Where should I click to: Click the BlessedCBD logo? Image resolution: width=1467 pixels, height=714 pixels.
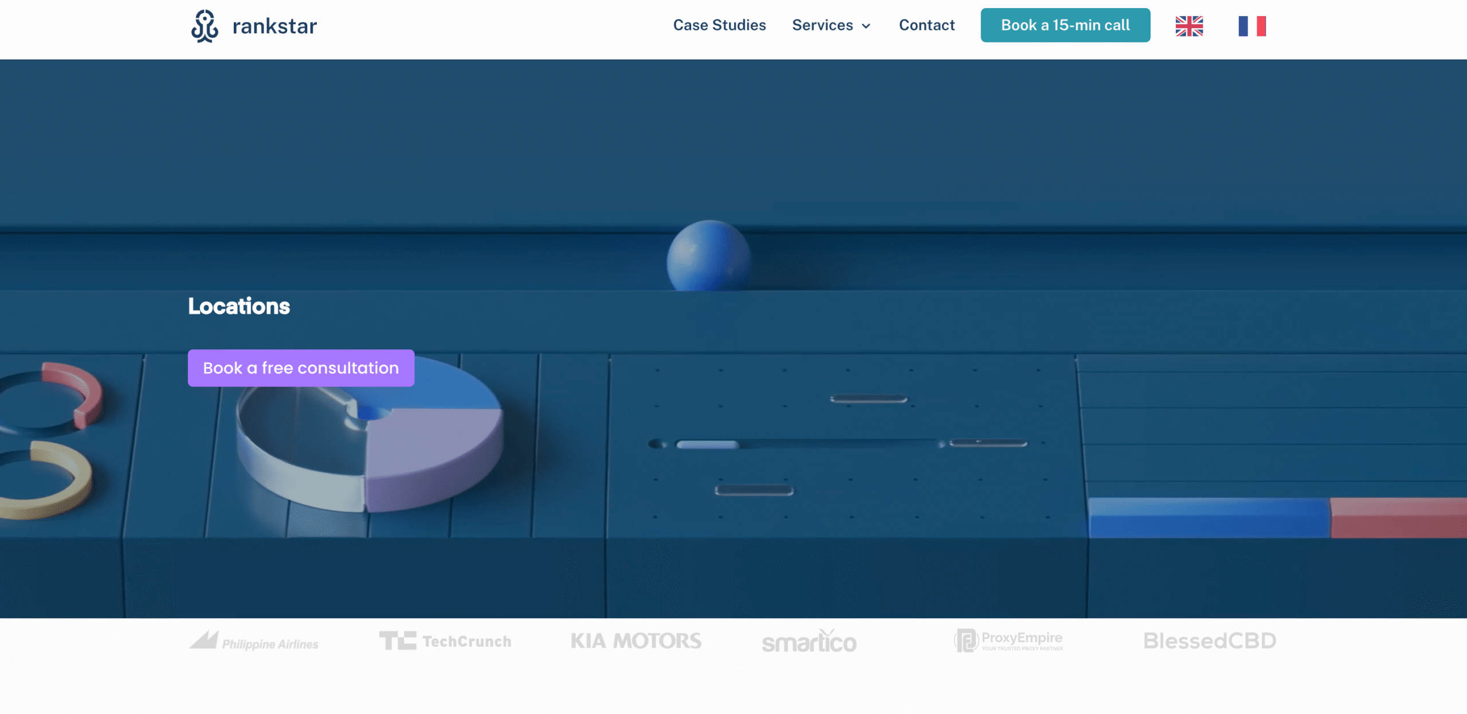point(1209,641)
